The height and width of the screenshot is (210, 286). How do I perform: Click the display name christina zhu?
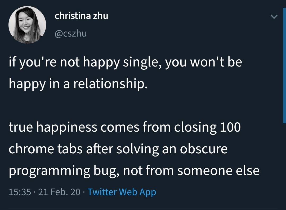click(81, 16)
